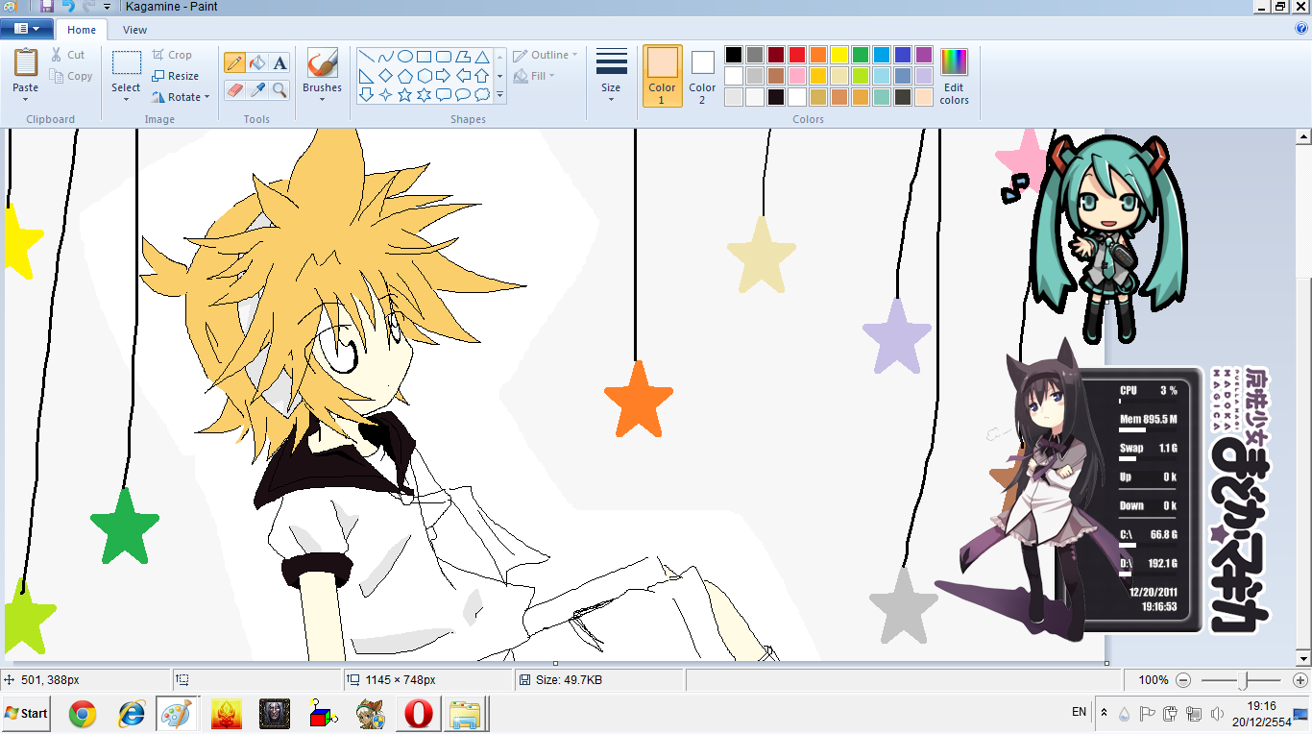
Task: Click the Zoom in plus button
Action: coord(1300,680)
